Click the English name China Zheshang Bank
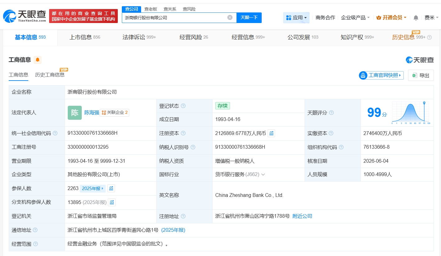 coord(249,195)
